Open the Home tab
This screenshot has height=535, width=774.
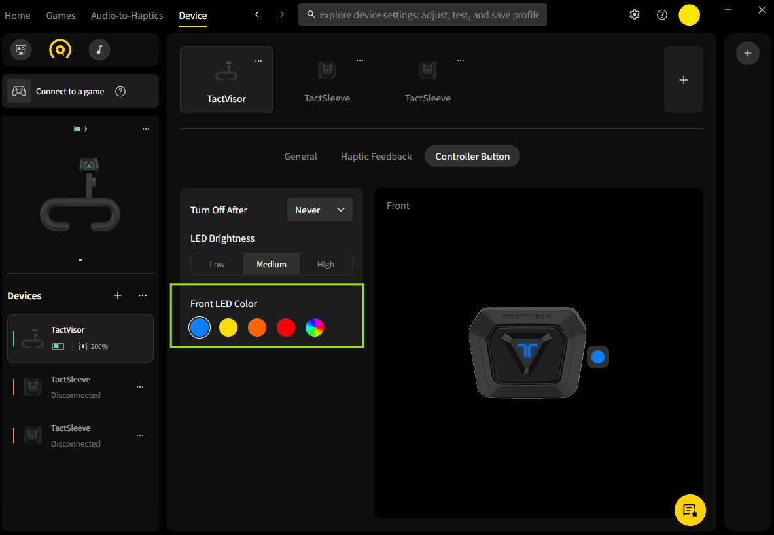click(x=17, y=15)
